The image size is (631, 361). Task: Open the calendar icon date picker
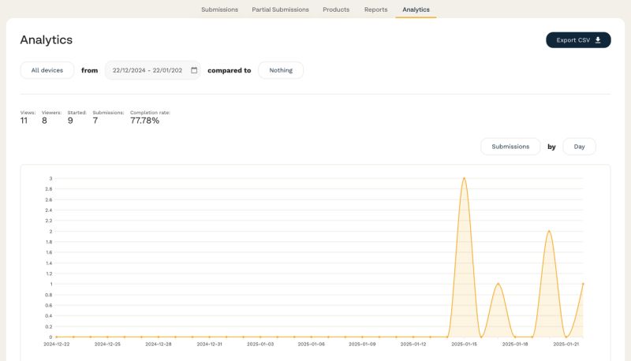pos(194,70)
